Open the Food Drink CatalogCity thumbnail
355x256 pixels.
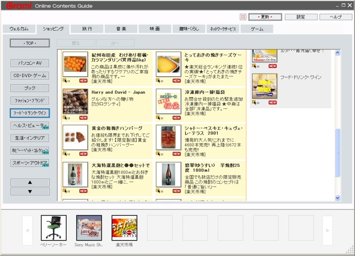(x=264, y=86)
